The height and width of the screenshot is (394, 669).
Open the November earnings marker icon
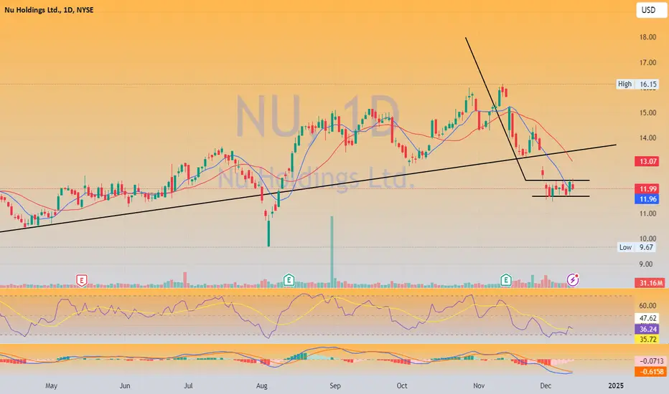tap(505, 280)
